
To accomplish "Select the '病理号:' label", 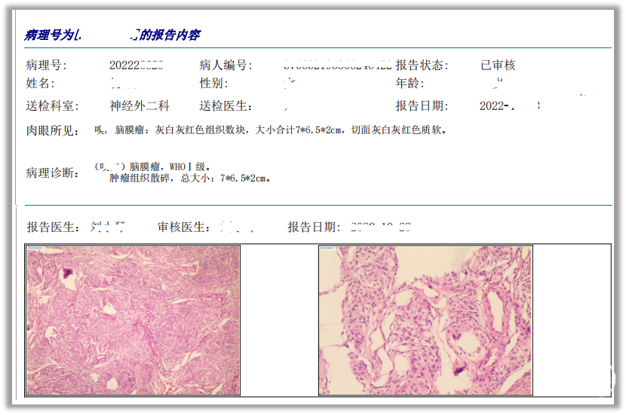I will coord(46,65).
